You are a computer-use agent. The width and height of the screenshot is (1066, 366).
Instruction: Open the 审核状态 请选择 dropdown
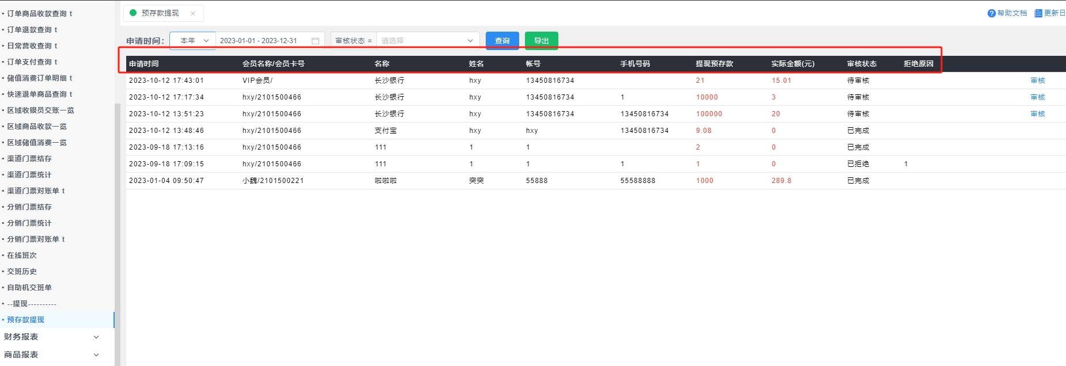point(428,41)
